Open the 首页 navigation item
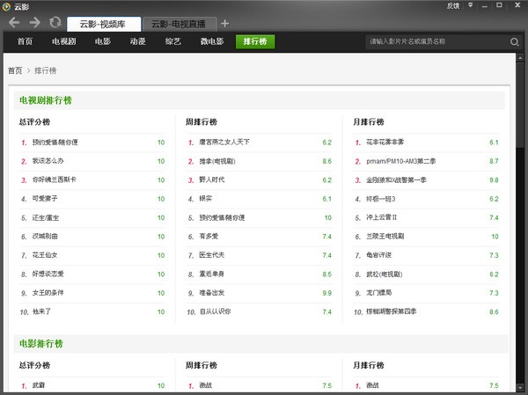Viewport: 528px width, 395px height. 25,41
